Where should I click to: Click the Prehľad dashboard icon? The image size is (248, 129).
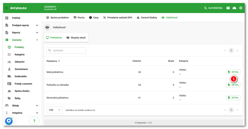[x=7, y=18]
